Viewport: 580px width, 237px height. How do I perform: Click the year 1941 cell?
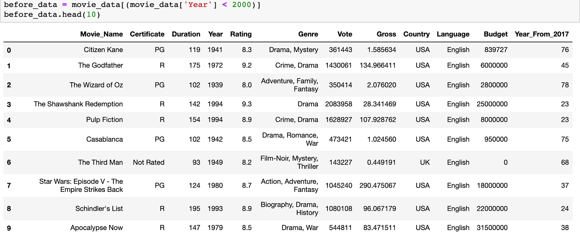(215, 50)
